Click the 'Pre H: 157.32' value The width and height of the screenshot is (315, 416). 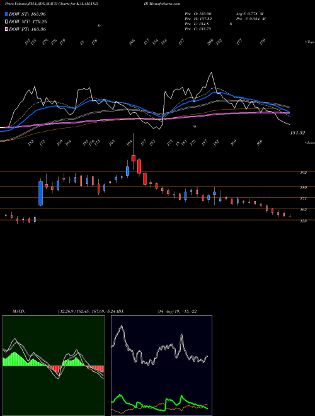tap(198, 19)
